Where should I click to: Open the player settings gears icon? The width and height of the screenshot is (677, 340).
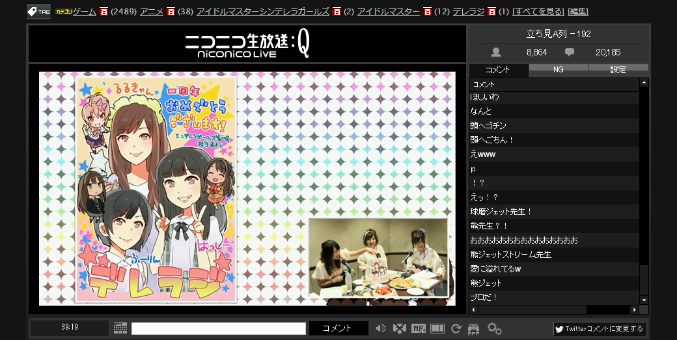[x=494, y=328]
